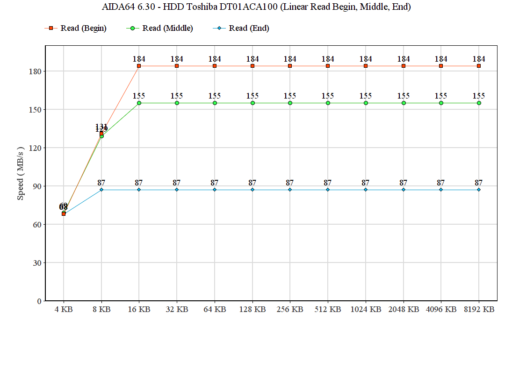Click the 30 y-axis tick label
Image resolution: width=512 pixels, height=376 pixels.
(x=37, y=263)
